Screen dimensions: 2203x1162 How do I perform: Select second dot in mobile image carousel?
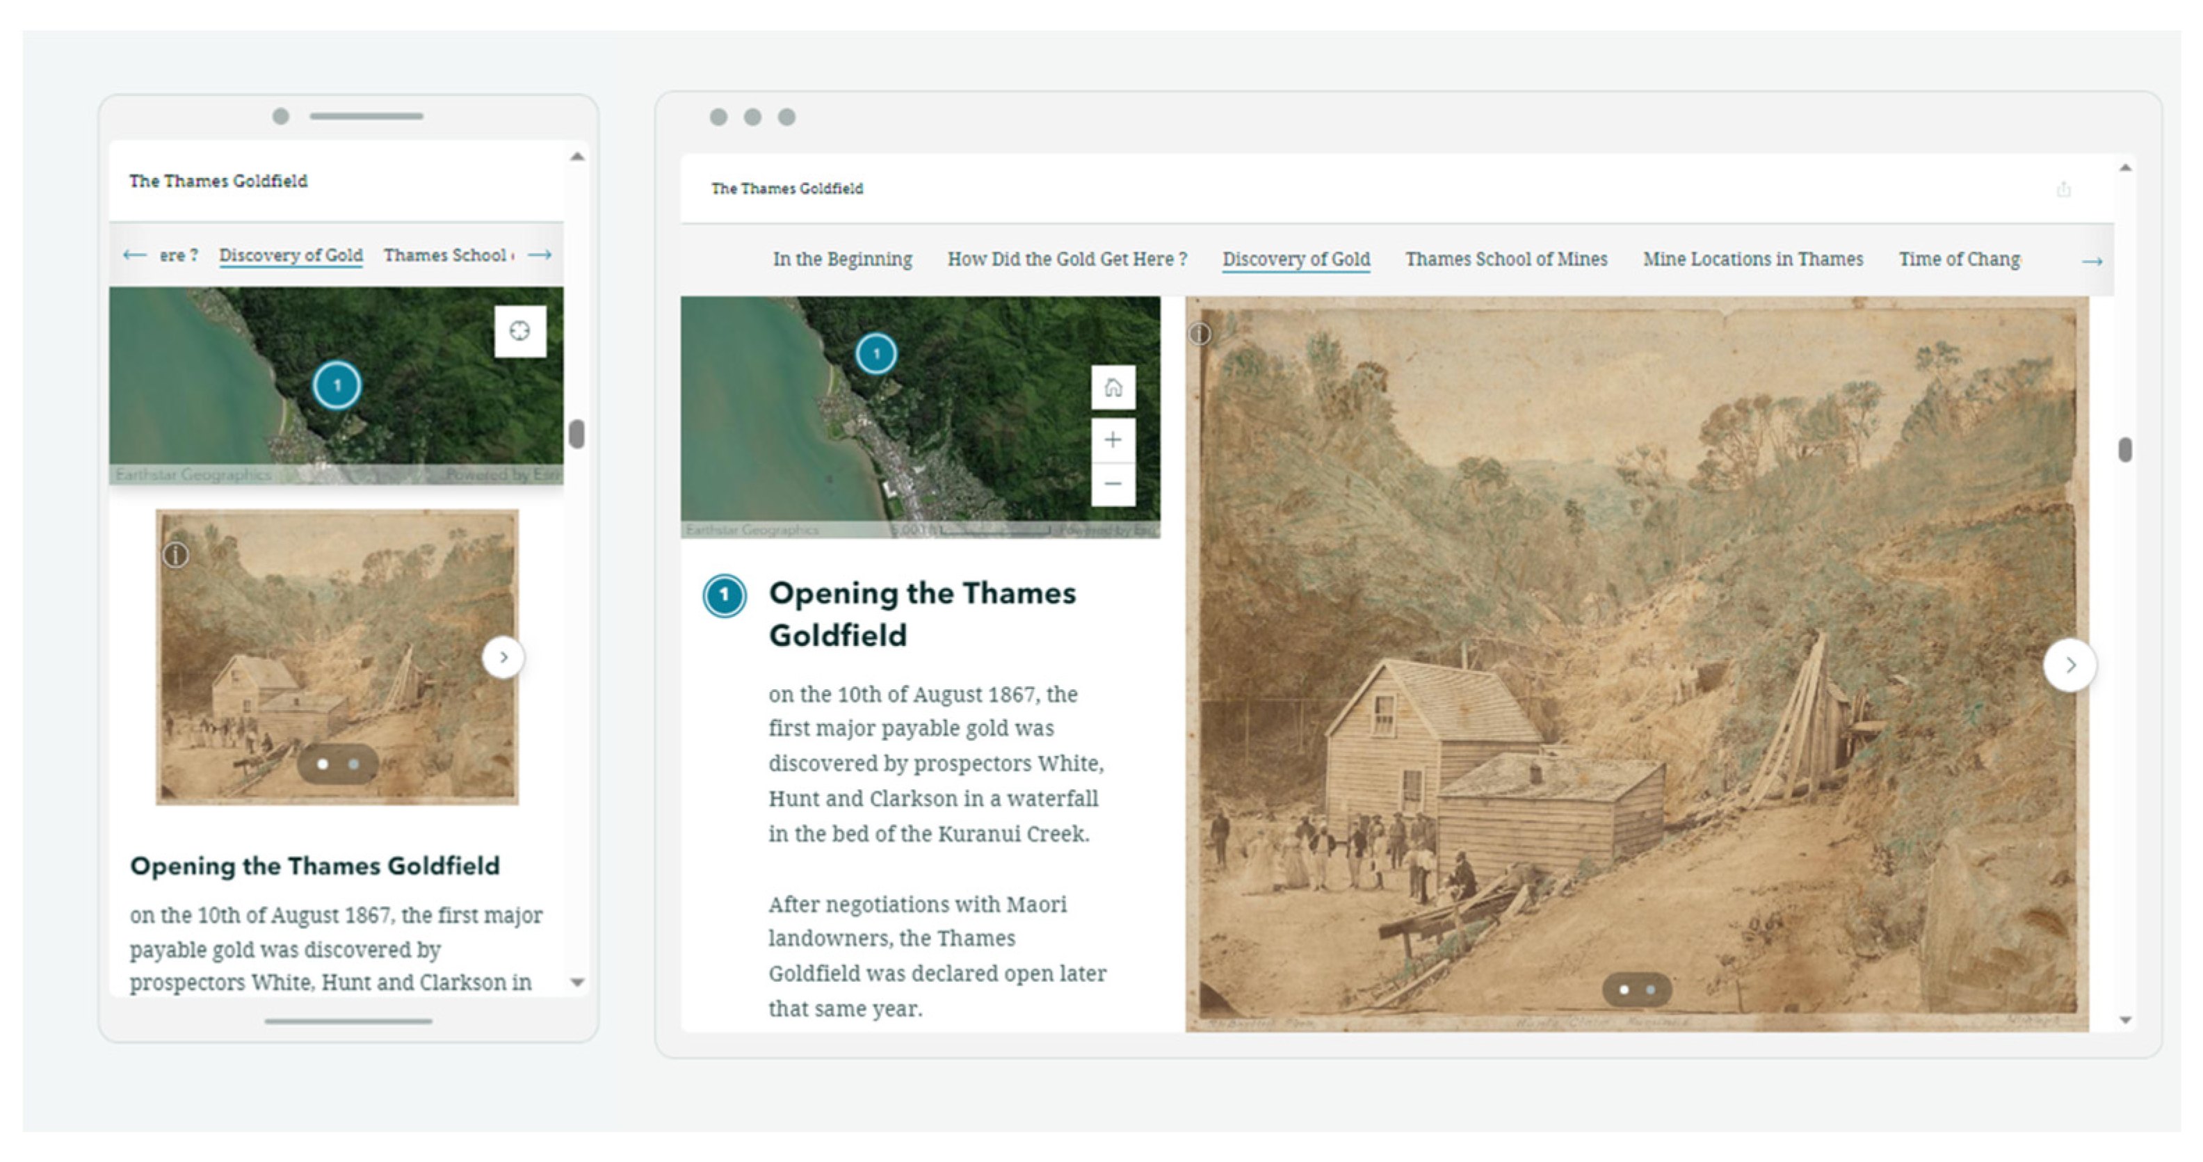(x=353, y=764)
